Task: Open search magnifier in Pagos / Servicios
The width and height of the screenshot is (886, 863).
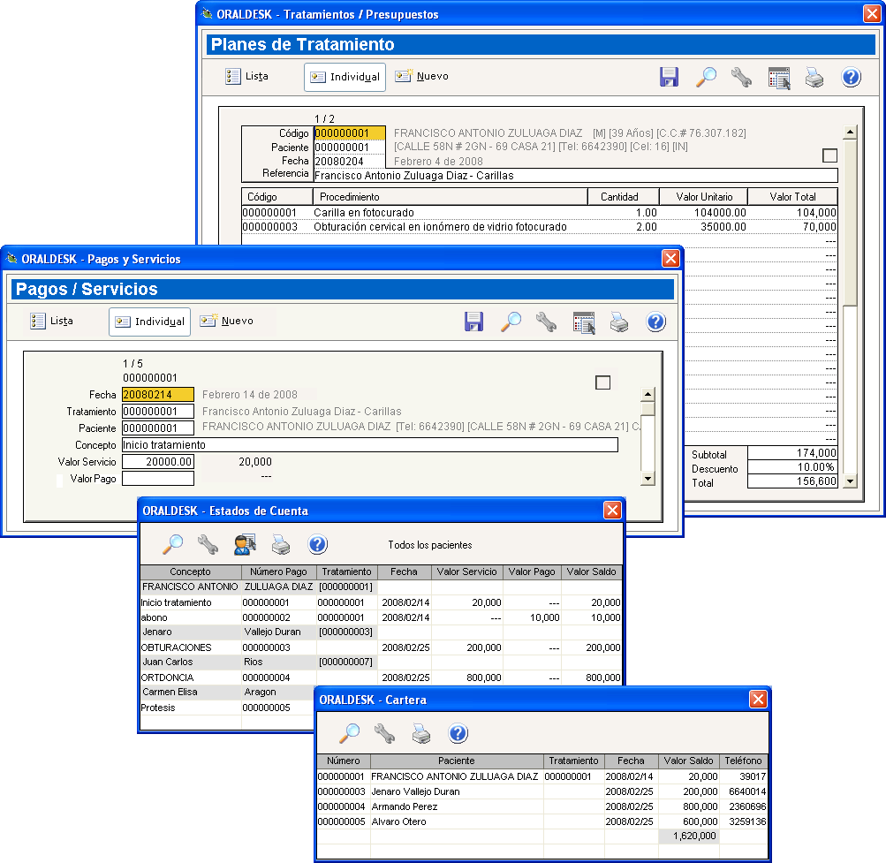Action: 511,322
